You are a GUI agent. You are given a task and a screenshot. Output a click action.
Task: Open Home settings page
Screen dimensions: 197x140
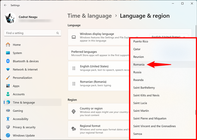[33, 45]
